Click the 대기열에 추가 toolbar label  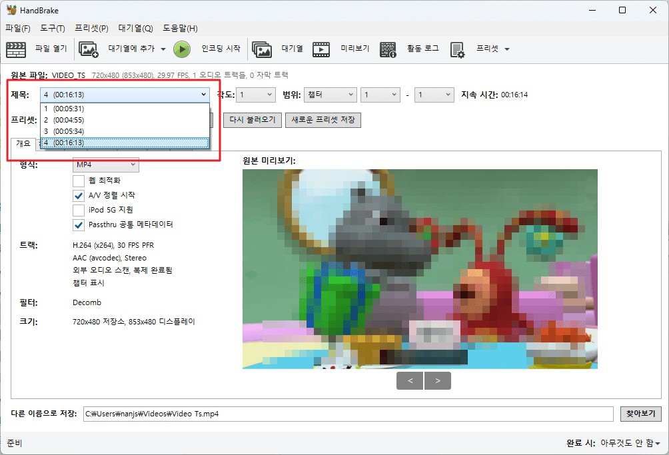click(131, 49)
